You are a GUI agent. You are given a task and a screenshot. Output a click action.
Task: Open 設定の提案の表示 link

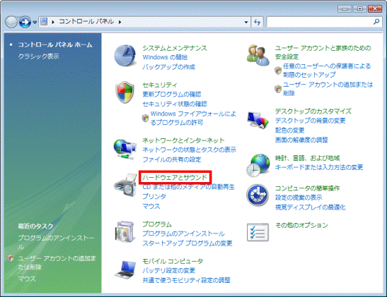click(x=299, y=198)
